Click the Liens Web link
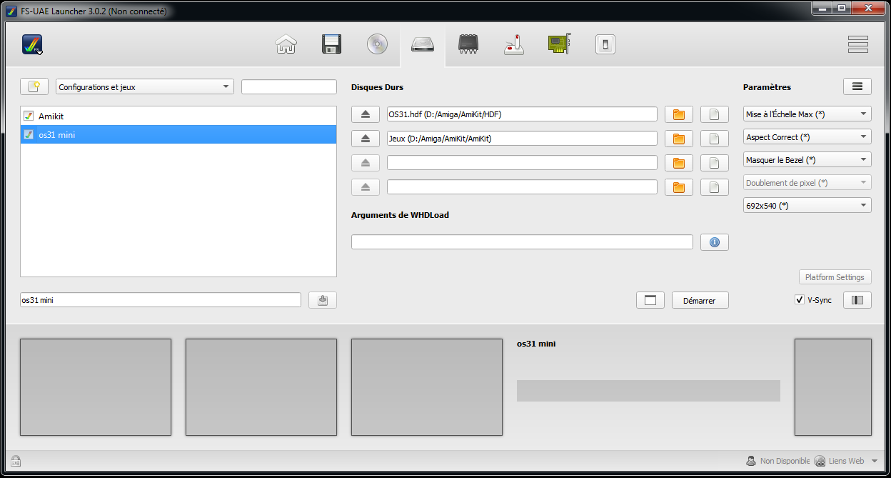Viewport: 891px width, 478px height. click(846, 461)
